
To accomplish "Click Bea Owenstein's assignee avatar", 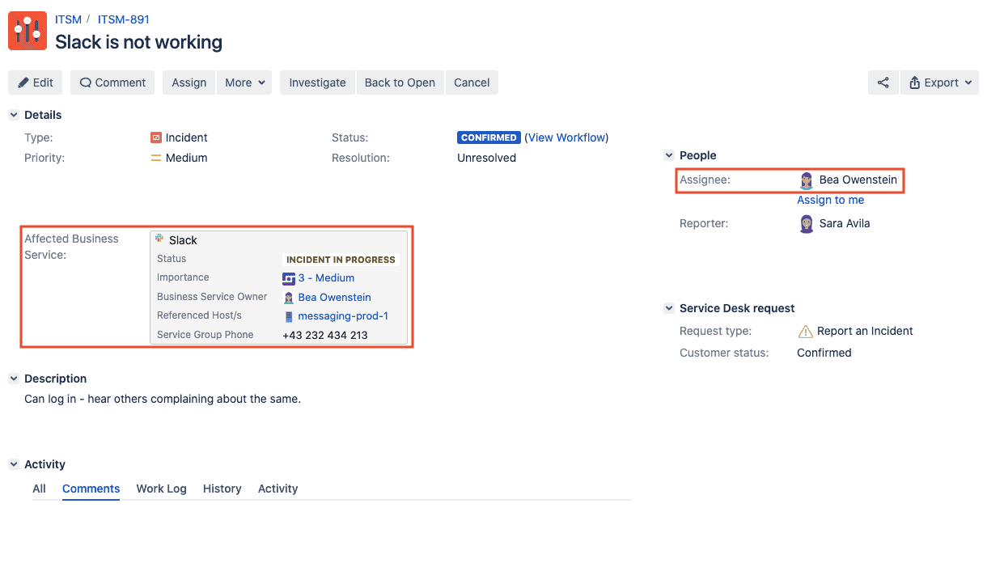I will click(x=806, y=180).
